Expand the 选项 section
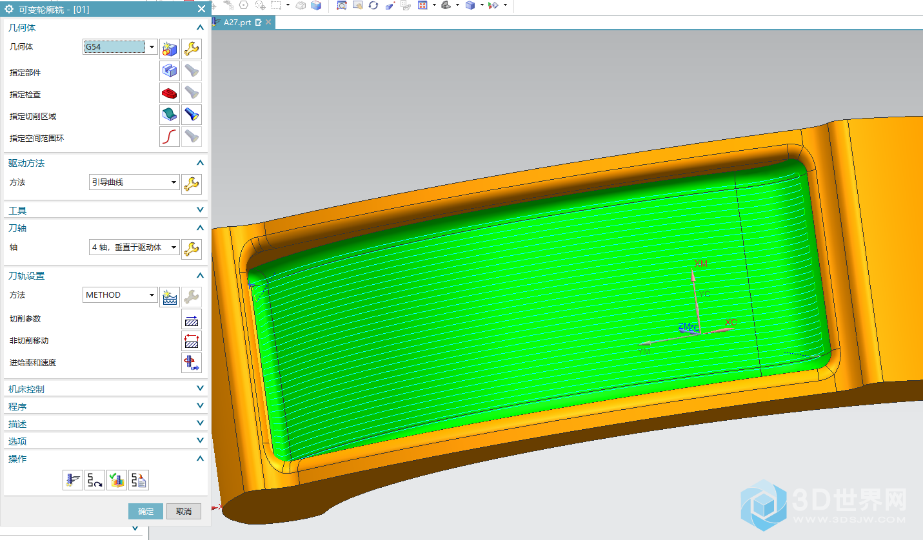 tap(200, 441)
